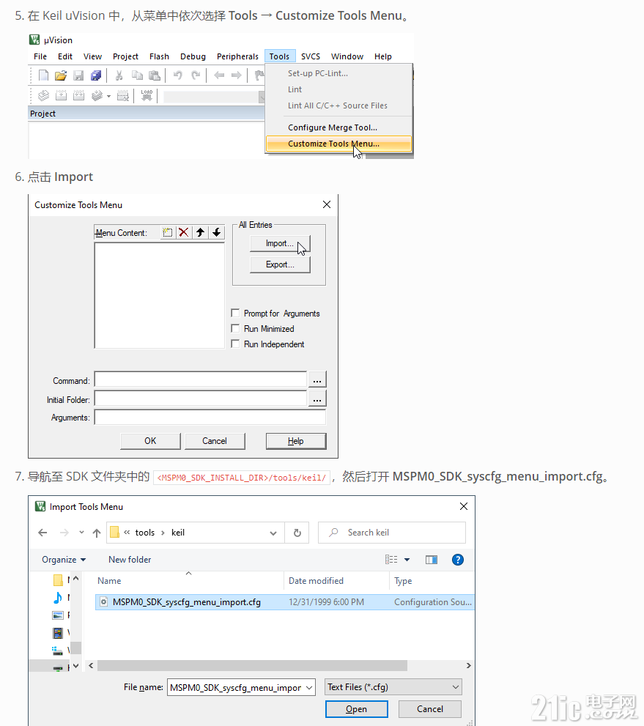Click the Cut scissors icon in µVision toolbar
644x726 pixels.
119,75
